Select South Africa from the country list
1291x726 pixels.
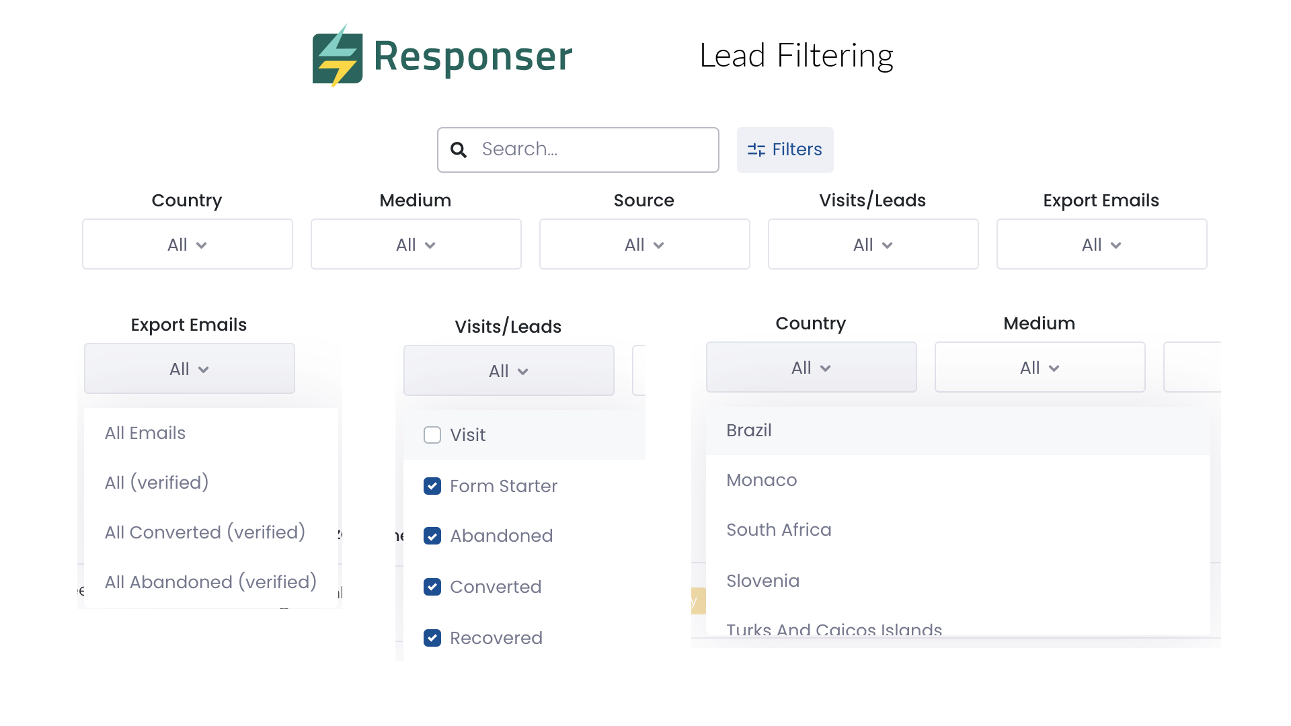[779, 530]
